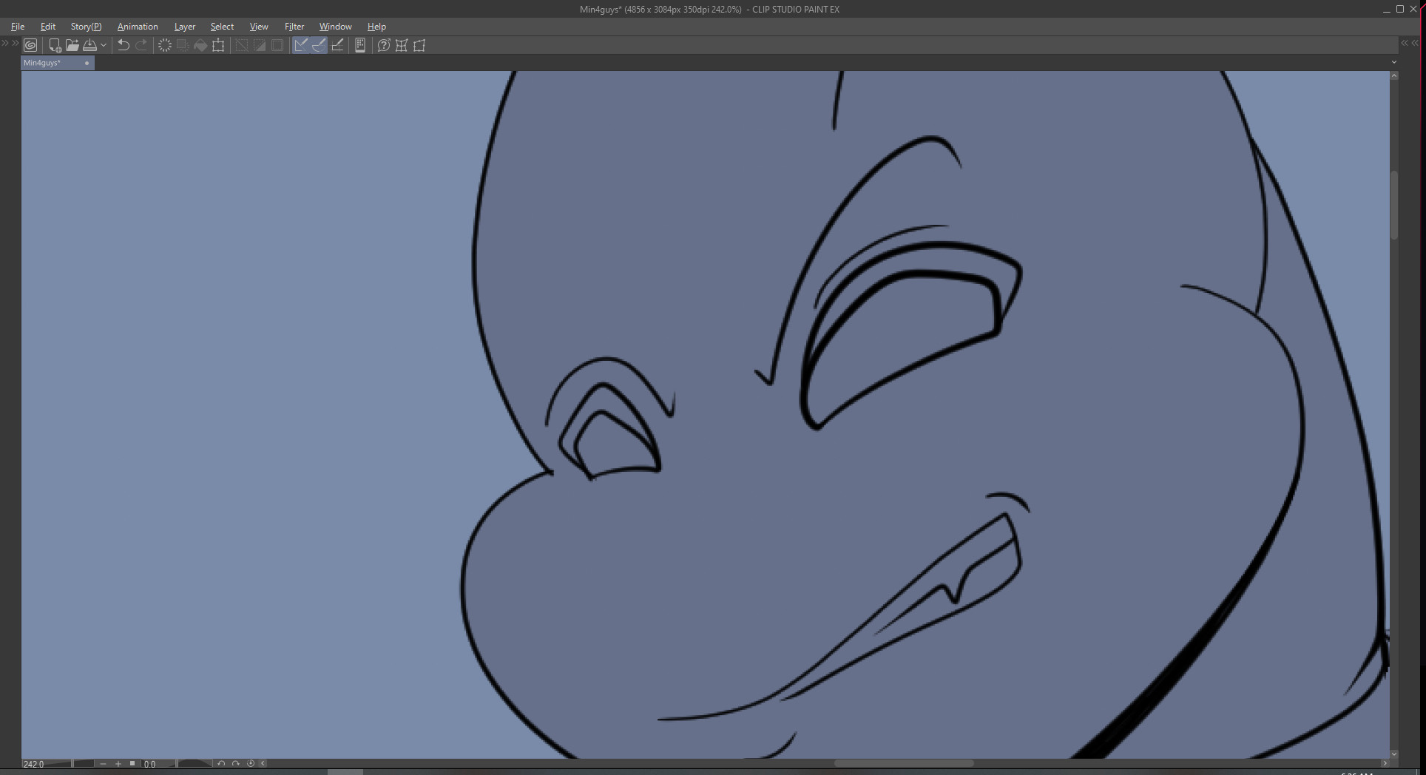This screenshot has width=1426, height=775.
Task: Expand left collapsed palette dock arrows
Action: point(4,44)
